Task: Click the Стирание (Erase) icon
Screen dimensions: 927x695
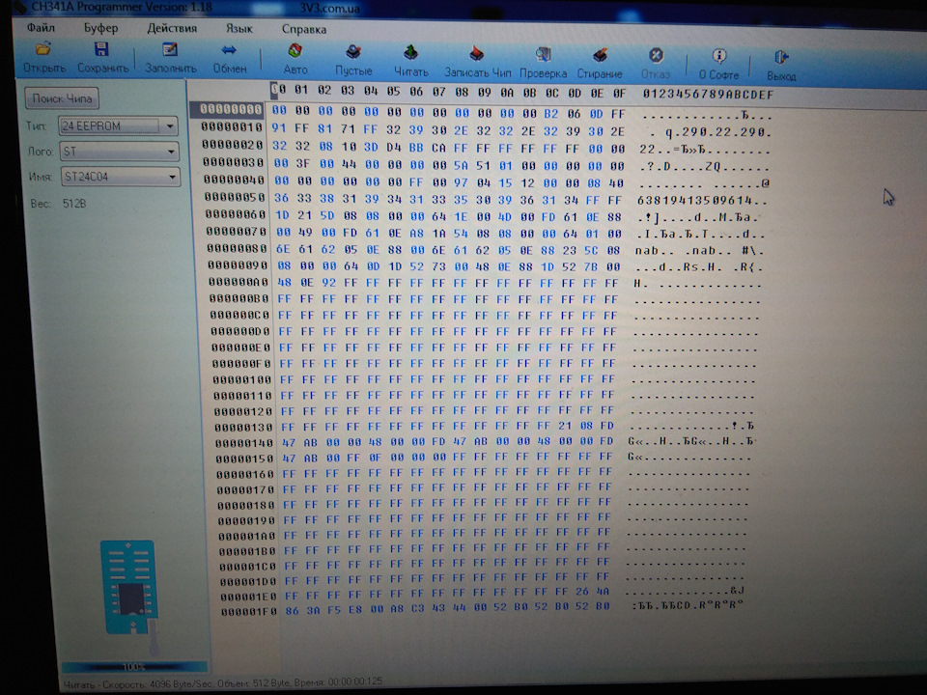Action: tap(600, 56)
